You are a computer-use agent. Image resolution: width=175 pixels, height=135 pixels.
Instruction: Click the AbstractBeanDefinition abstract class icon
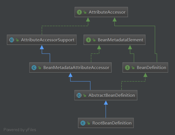pyautogui.click(x=79, y=95)
